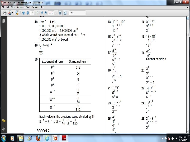The width and height of the screenshot is (190, 142).
Task: Click 'A whale would have more than' line
Action: (62, 35)
